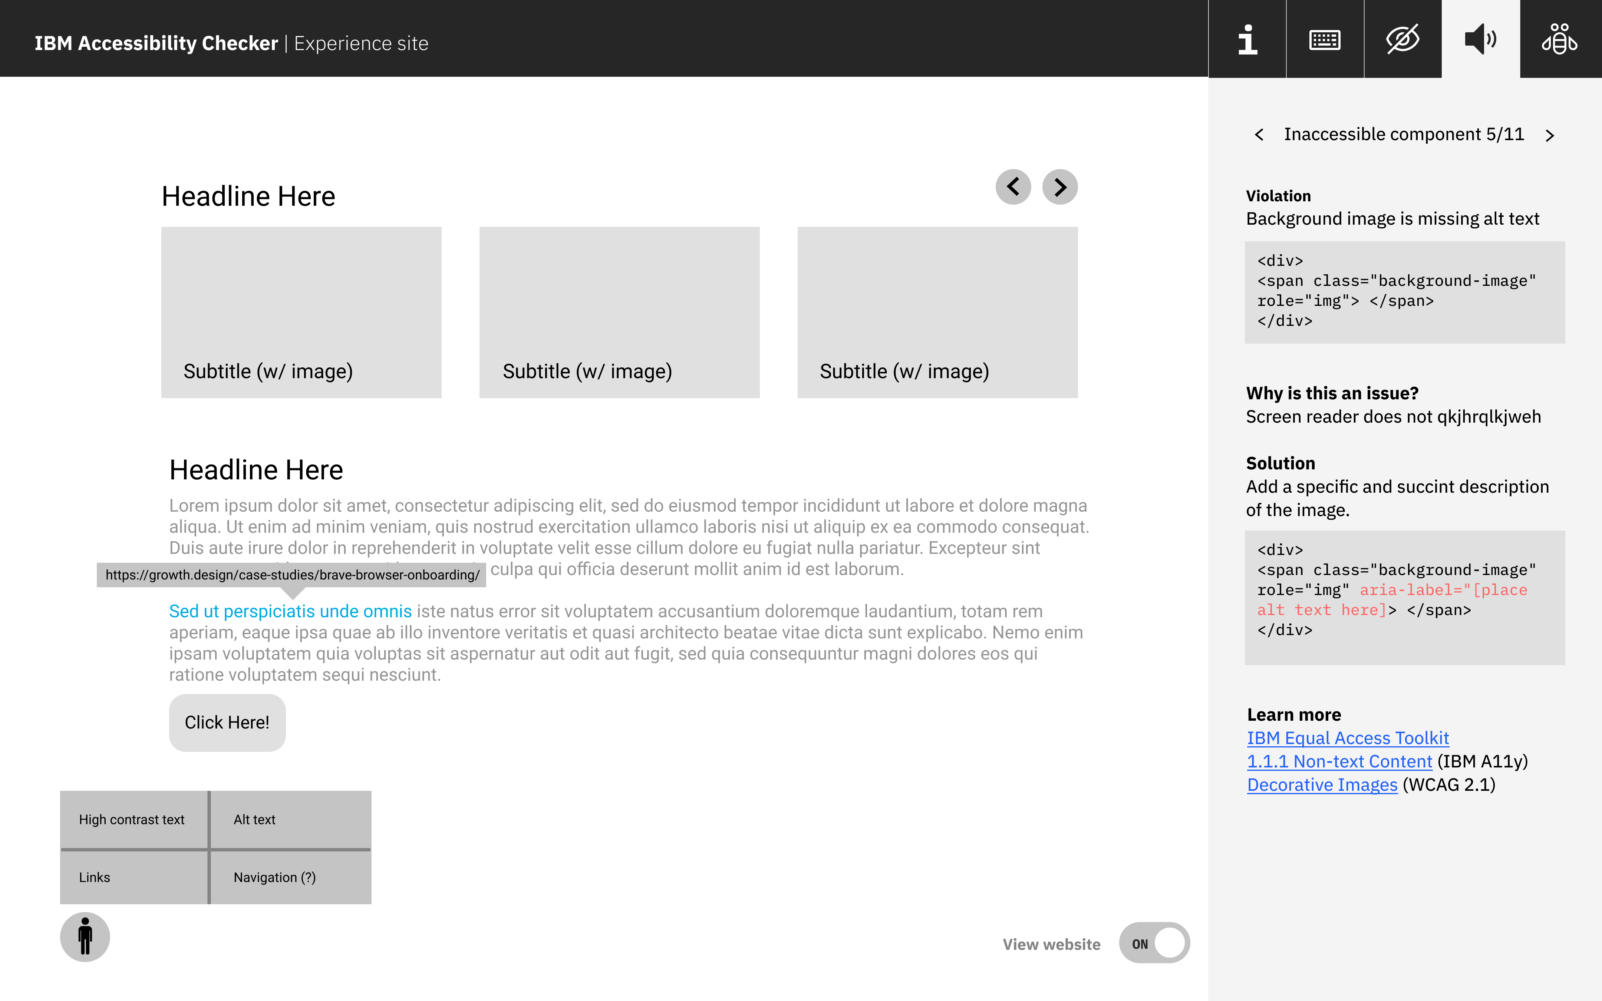
Task: Activate the low vision (eye-slash) mode icon
Action: tap(1403, 39)
